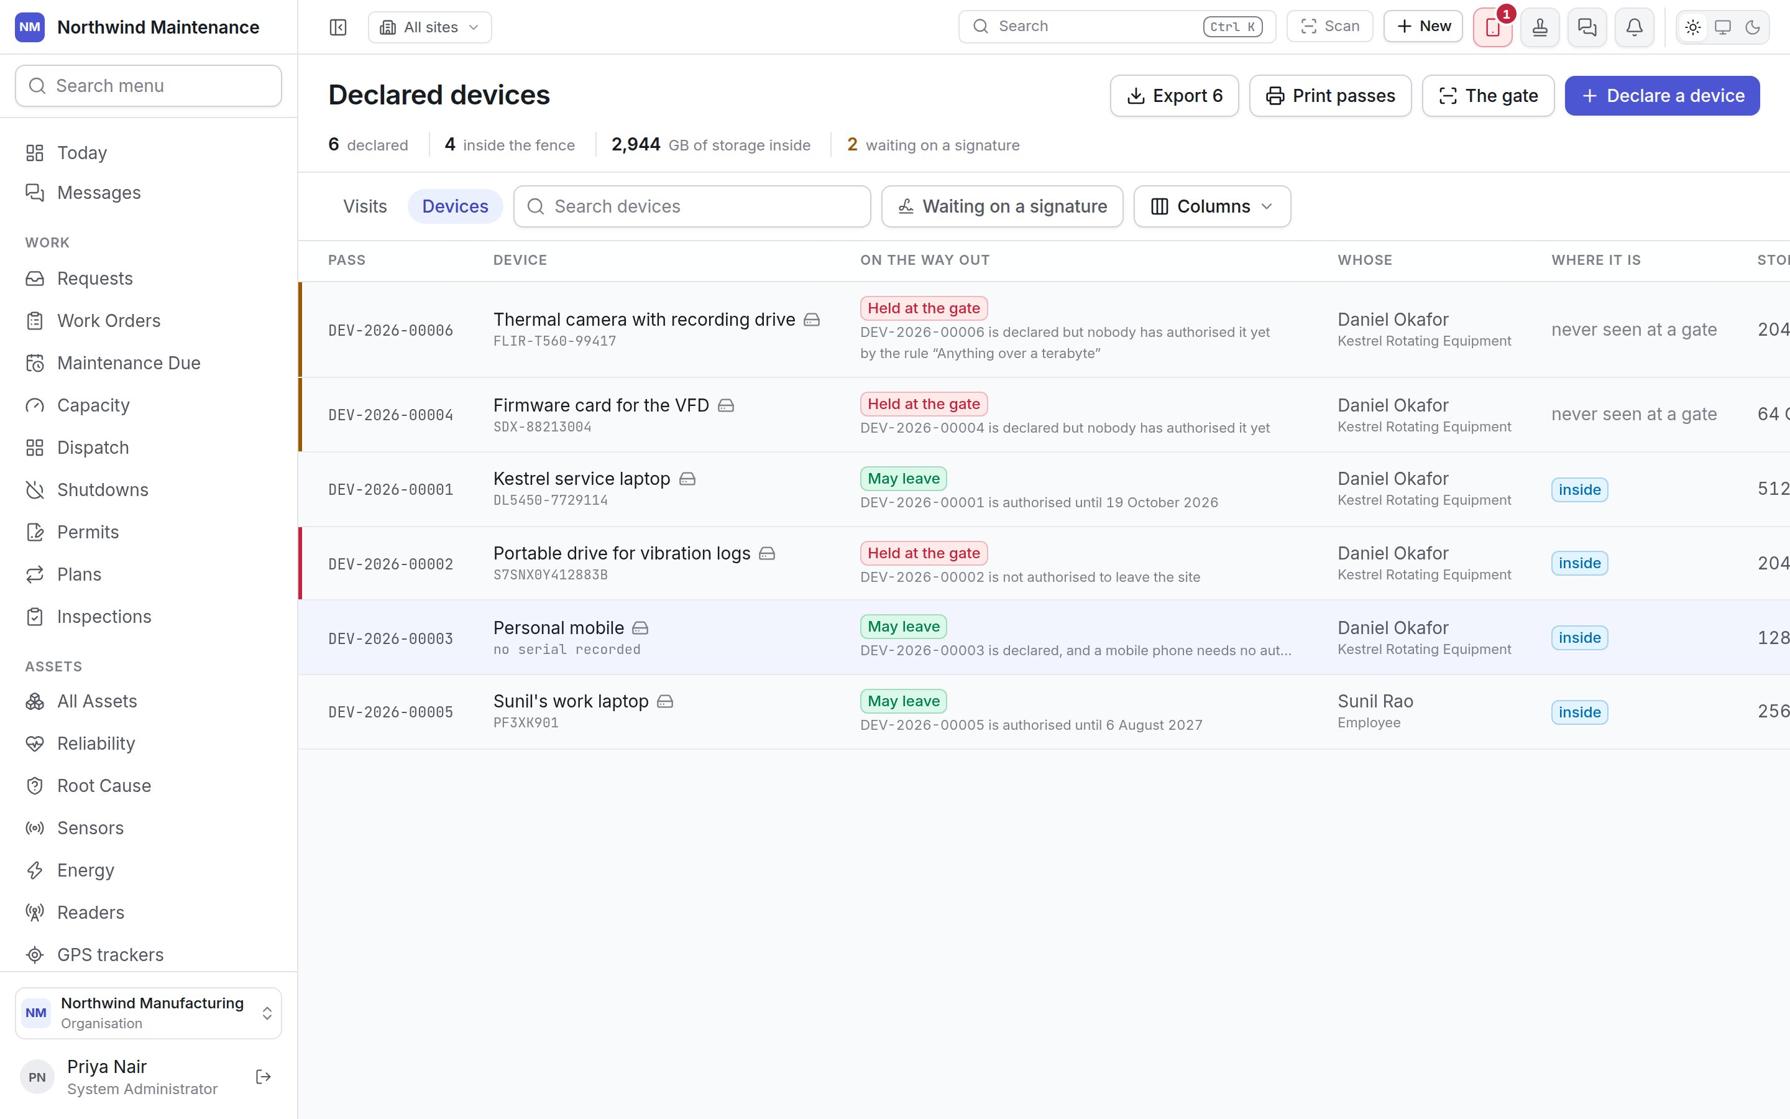This screenshot has width=1790, height=1119.
Task: Focus the Search devices field
Action: [692, 206]
